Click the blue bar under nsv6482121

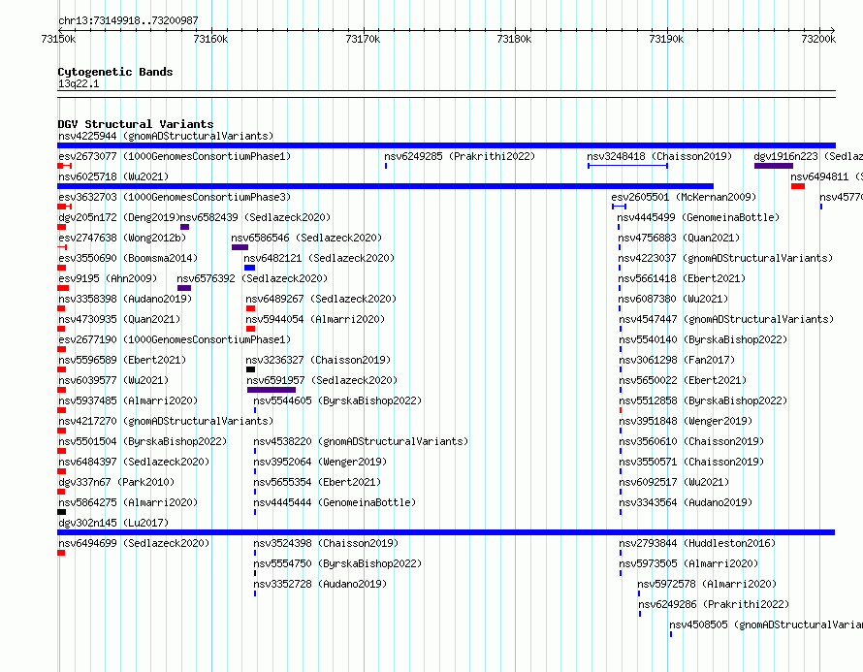[250, 268]
